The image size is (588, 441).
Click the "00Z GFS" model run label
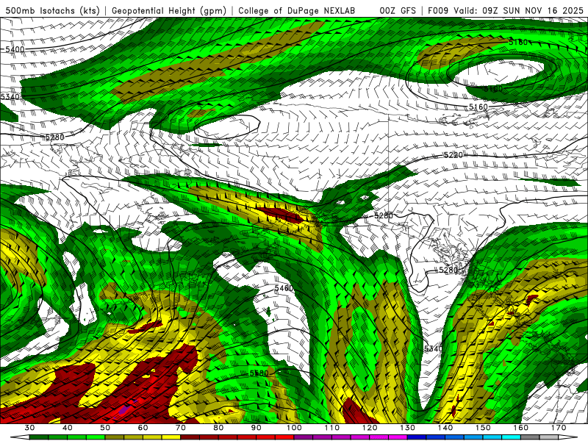point(398,10)
